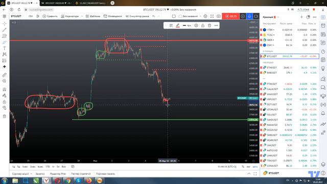327x184 pixels.
Task: Toggle авто auto scale
Action: [x=255, y=167]
